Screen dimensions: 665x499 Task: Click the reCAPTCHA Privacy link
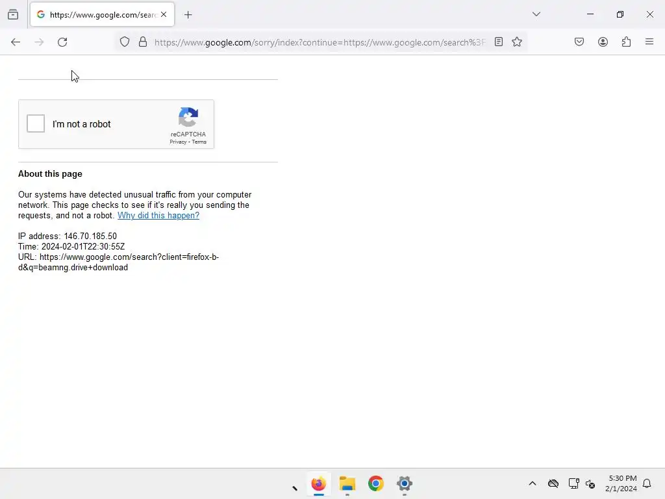[178, 142]
